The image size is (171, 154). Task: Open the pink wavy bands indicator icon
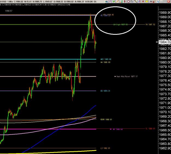[110, 2]
